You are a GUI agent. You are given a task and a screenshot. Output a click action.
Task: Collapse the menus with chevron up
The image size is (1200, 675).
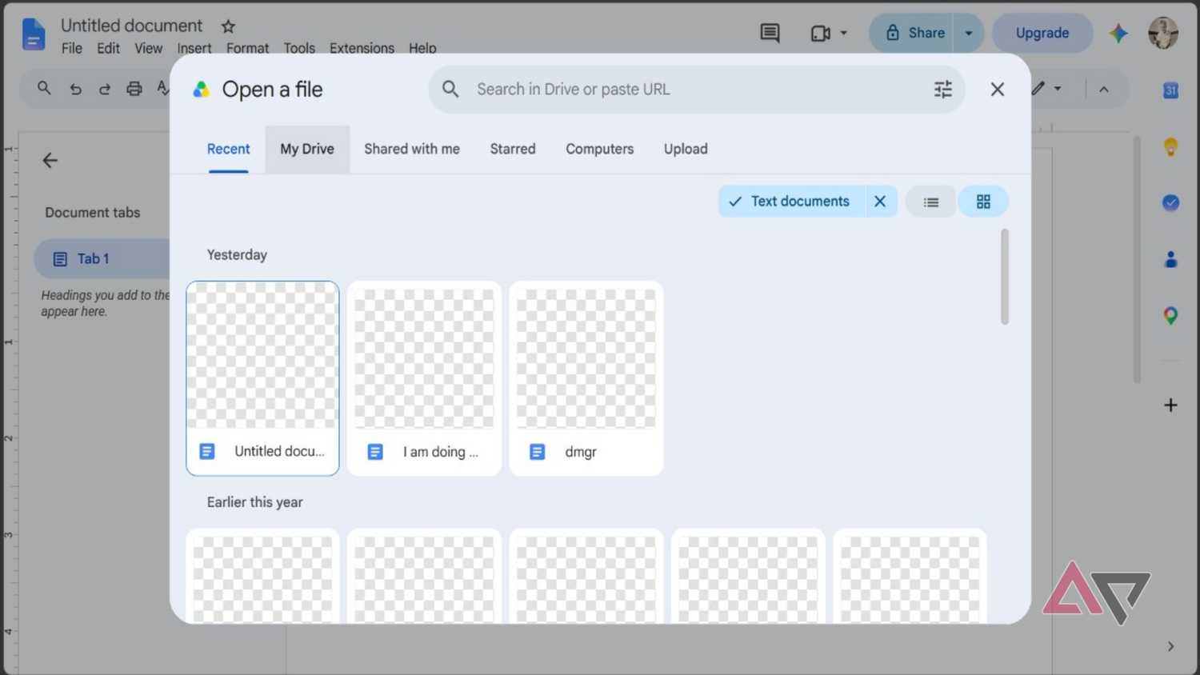[x=1104, y=90]
